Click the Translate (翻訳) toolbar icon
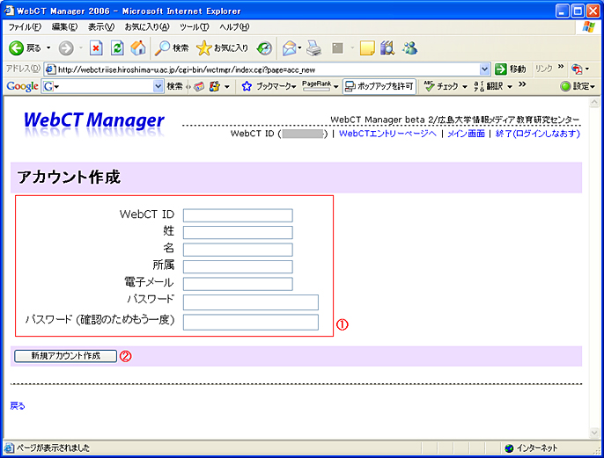604x458 pixels. pyautogui.click(x=478, y=86)
